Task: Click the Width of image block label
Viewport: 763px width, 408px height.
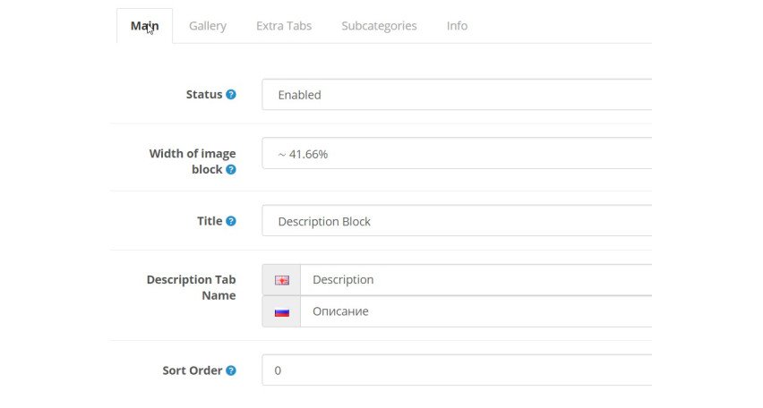Action: pyautogui.click(x=193, y=161)
